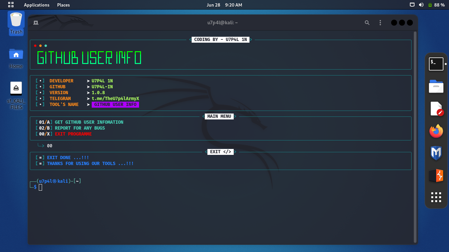The height and width of the screenshot is (252, 449).
Task: Click the t.me/TheU7p4lArmyX link text
Action: (x=115, y=98)
